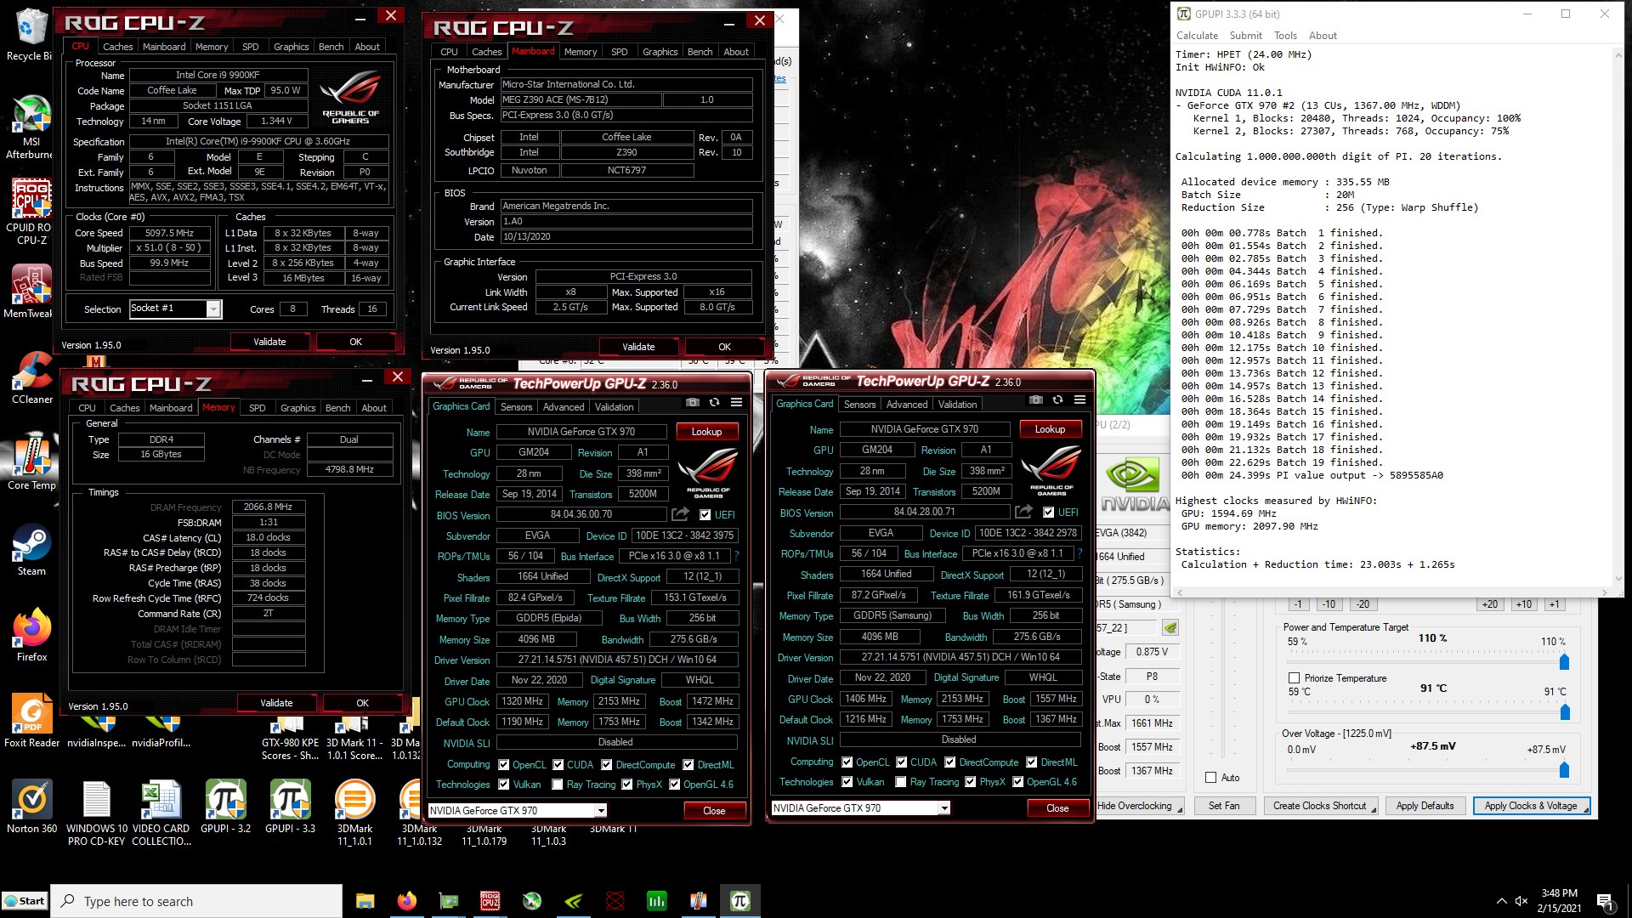Toggle UEFI checkbox in left GPU-Z
This screenshot has height=918, width=1632.
[x=705, y=514]
